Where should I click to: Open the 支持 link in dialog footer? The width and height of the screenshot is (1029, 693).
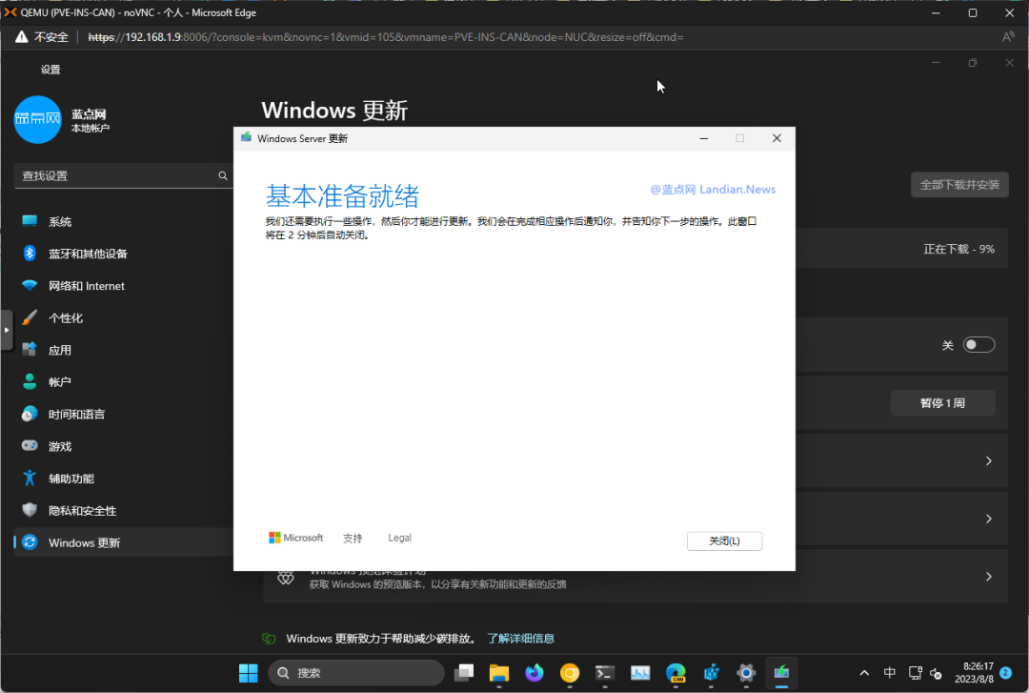pos(353,538)
